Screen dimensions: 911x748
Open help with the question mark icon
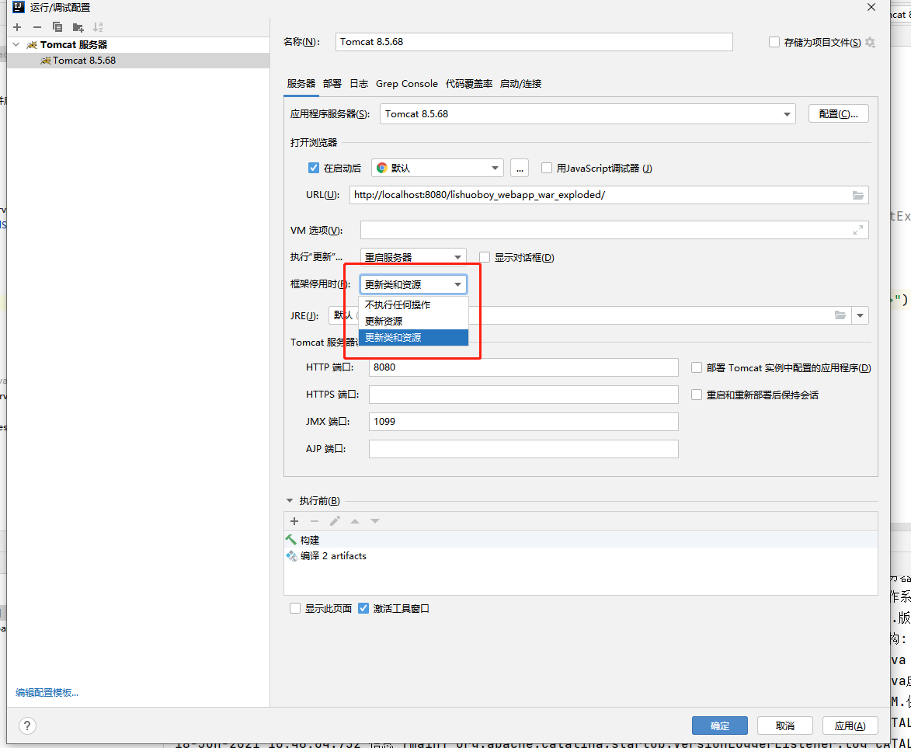point(27,725)
